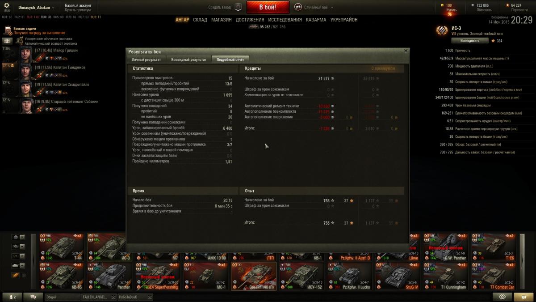Toggle the favorites pencil filter icon
This screenshot has height=302, width=536.
[16, 276]
